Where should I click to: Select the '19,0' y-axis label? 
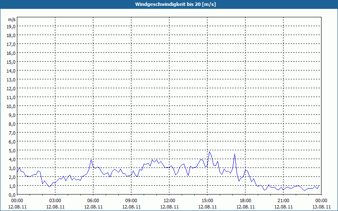point(11,27)
